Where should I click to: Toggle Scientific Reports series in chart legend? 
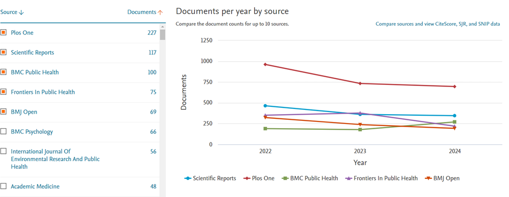click(210, 178)
